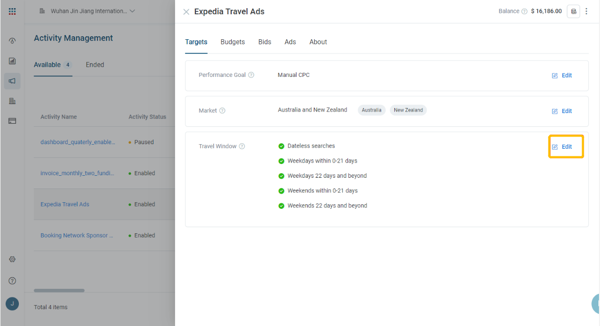
Task: Open the reports chart sidebar icon
Action: coord(12,61)
